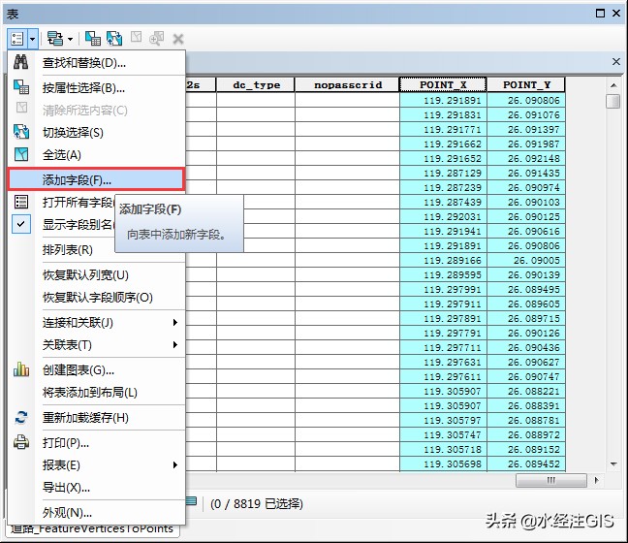Screen dimensions: 628x543
Task: Expand the 报表(E) submenu arrow
Action: (x=175, y=464)
